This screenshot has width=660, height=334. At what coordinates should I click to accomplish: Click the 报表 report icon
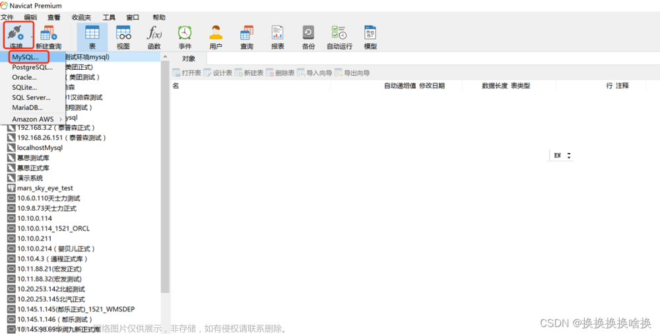point(277,36)
